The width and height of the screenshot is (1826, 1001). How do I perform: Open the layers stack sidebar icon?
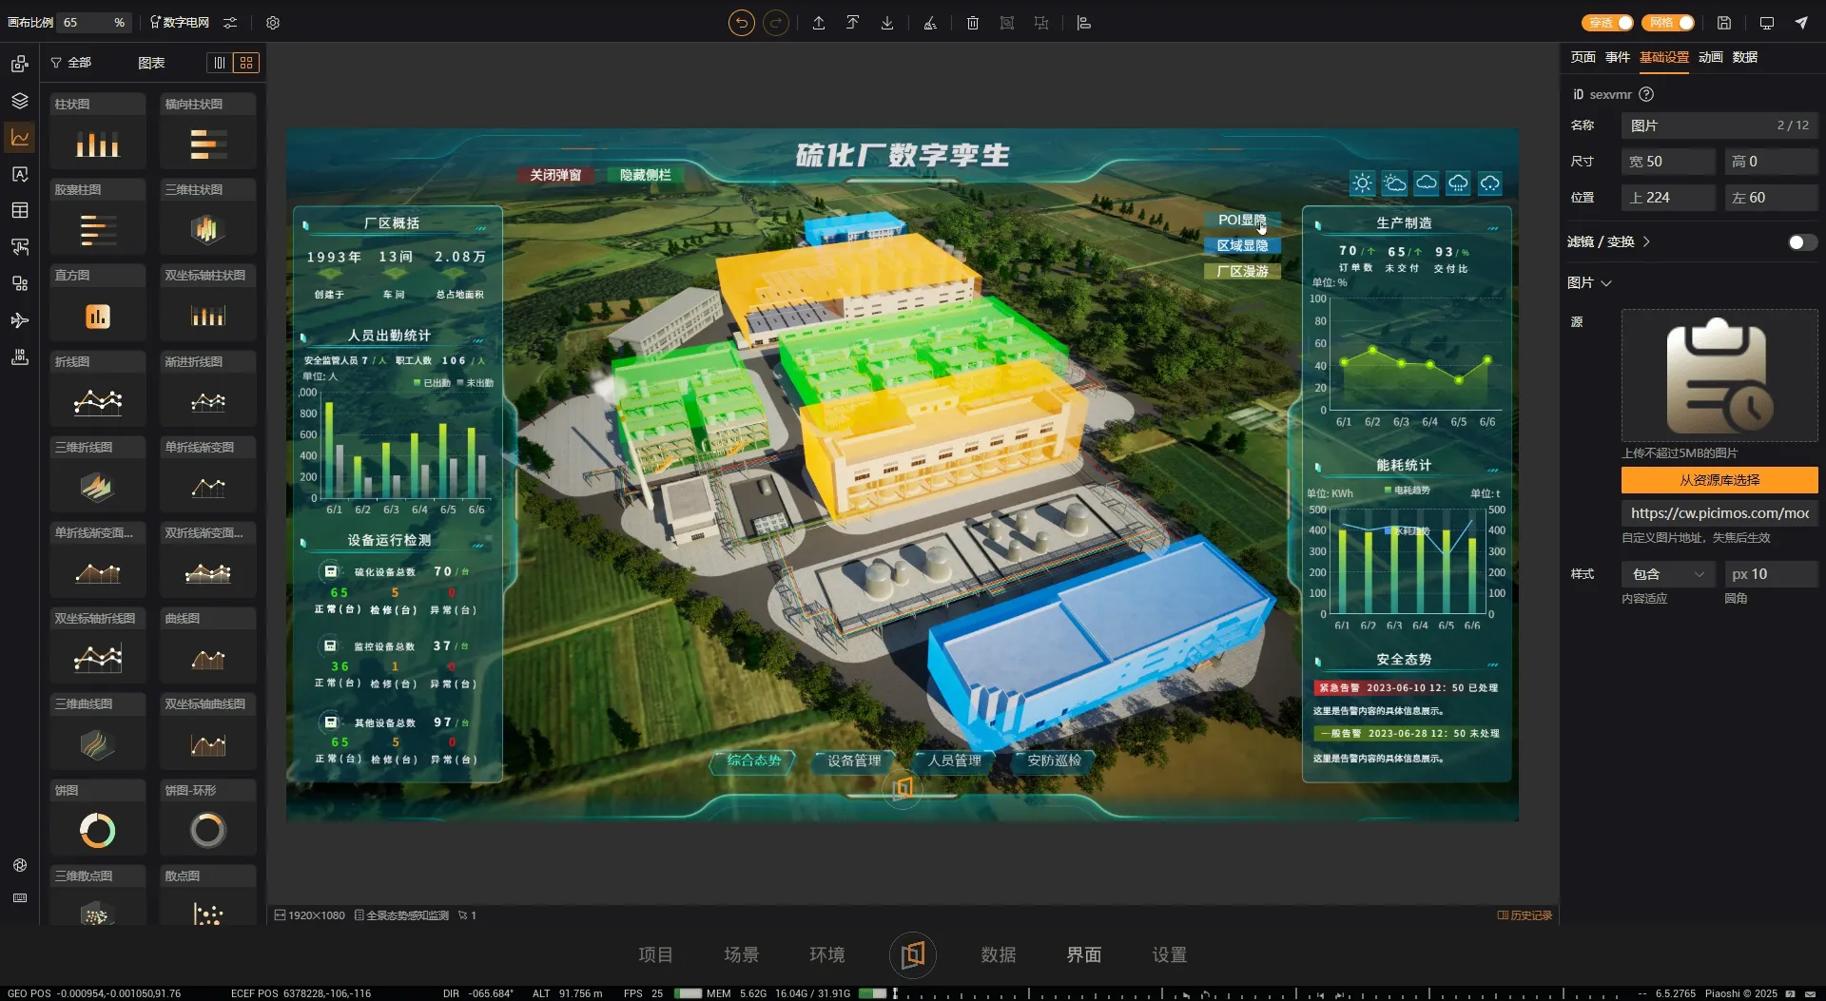(19, 101)
